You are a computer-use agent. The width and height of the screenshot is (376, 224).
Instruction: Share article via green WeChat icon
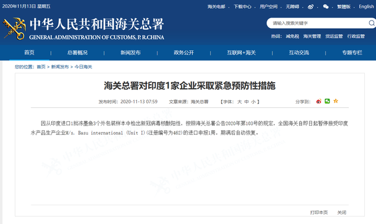[327, 101]
